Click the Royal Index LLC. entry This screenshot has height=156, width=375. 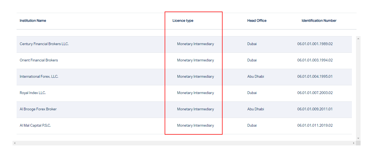pyautogui.click(x=33, y=93)
